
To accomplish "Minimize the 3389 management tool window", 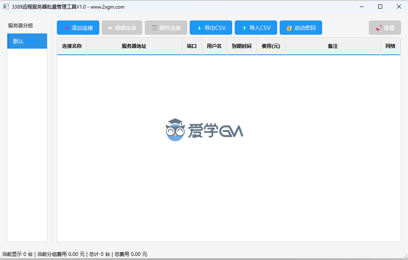I will 361,7.
